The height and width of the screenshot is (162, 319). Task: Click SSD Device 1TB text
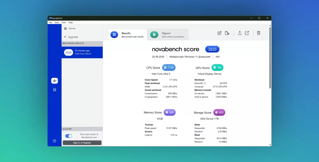tap(209, 119)
